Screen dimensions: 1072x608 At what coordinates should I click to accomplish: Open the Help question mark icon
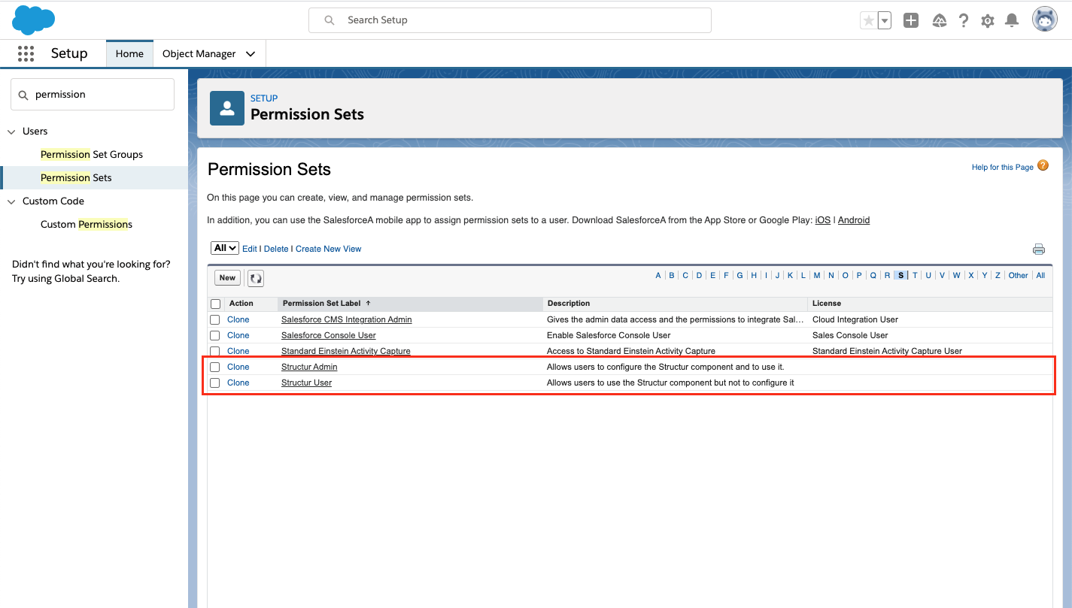click(x=964, y=21)
